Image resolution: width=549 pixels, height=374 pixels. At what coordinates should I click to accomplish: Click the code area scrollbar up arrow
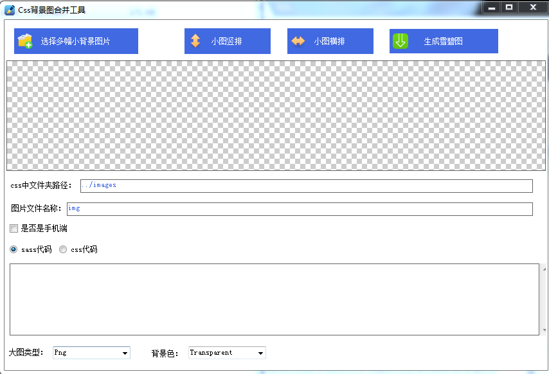544,269
